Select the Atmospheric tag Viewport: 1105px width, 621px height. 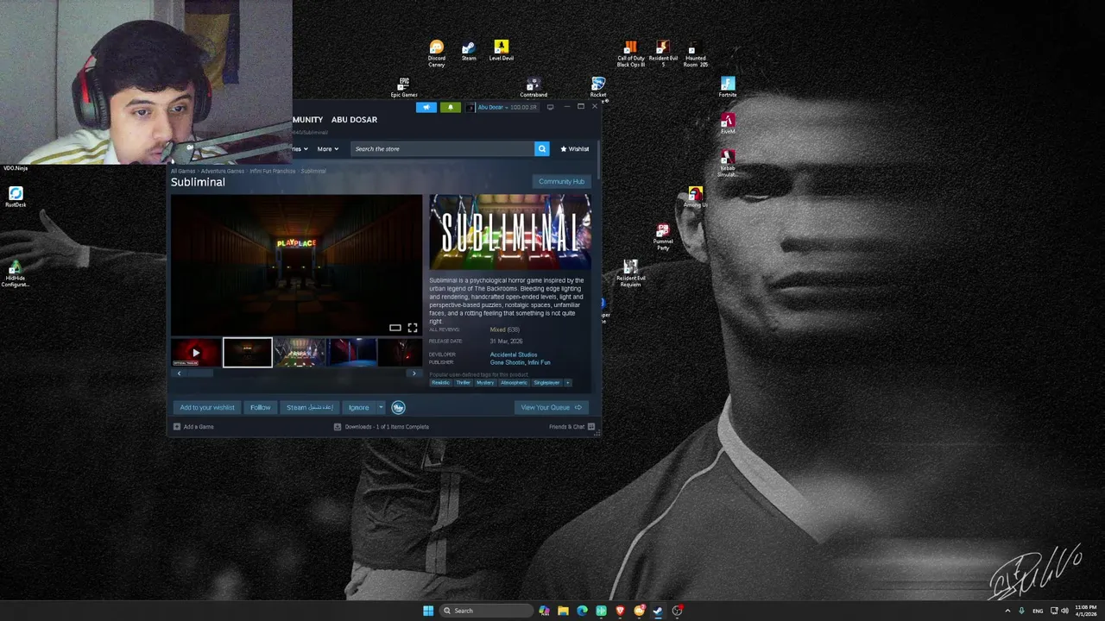point(514,382)
